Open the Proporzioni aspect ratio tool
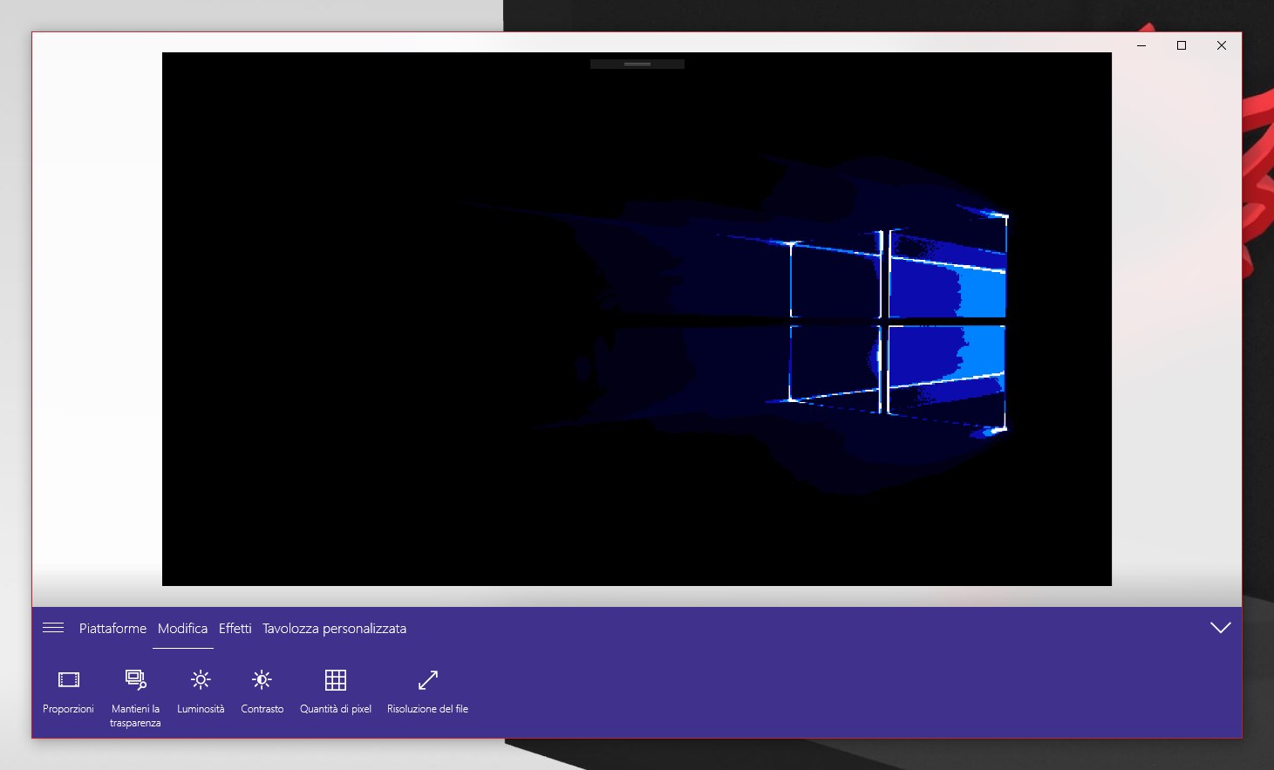Image resolution: width=1274 pixels, height=770 pixels. point(68,692)
